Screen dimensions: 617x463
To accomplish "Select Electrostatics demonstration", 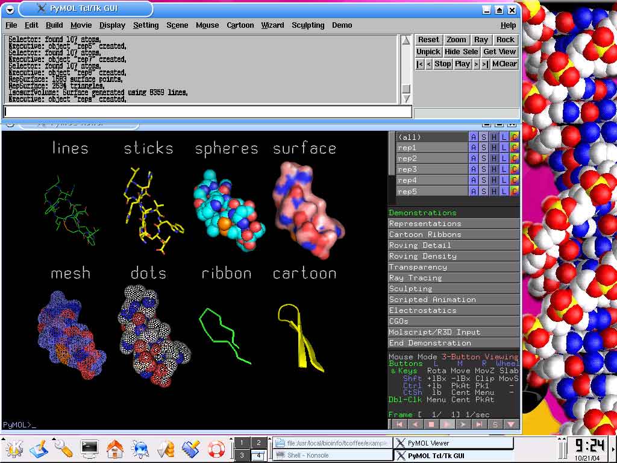I will point(454,310).
